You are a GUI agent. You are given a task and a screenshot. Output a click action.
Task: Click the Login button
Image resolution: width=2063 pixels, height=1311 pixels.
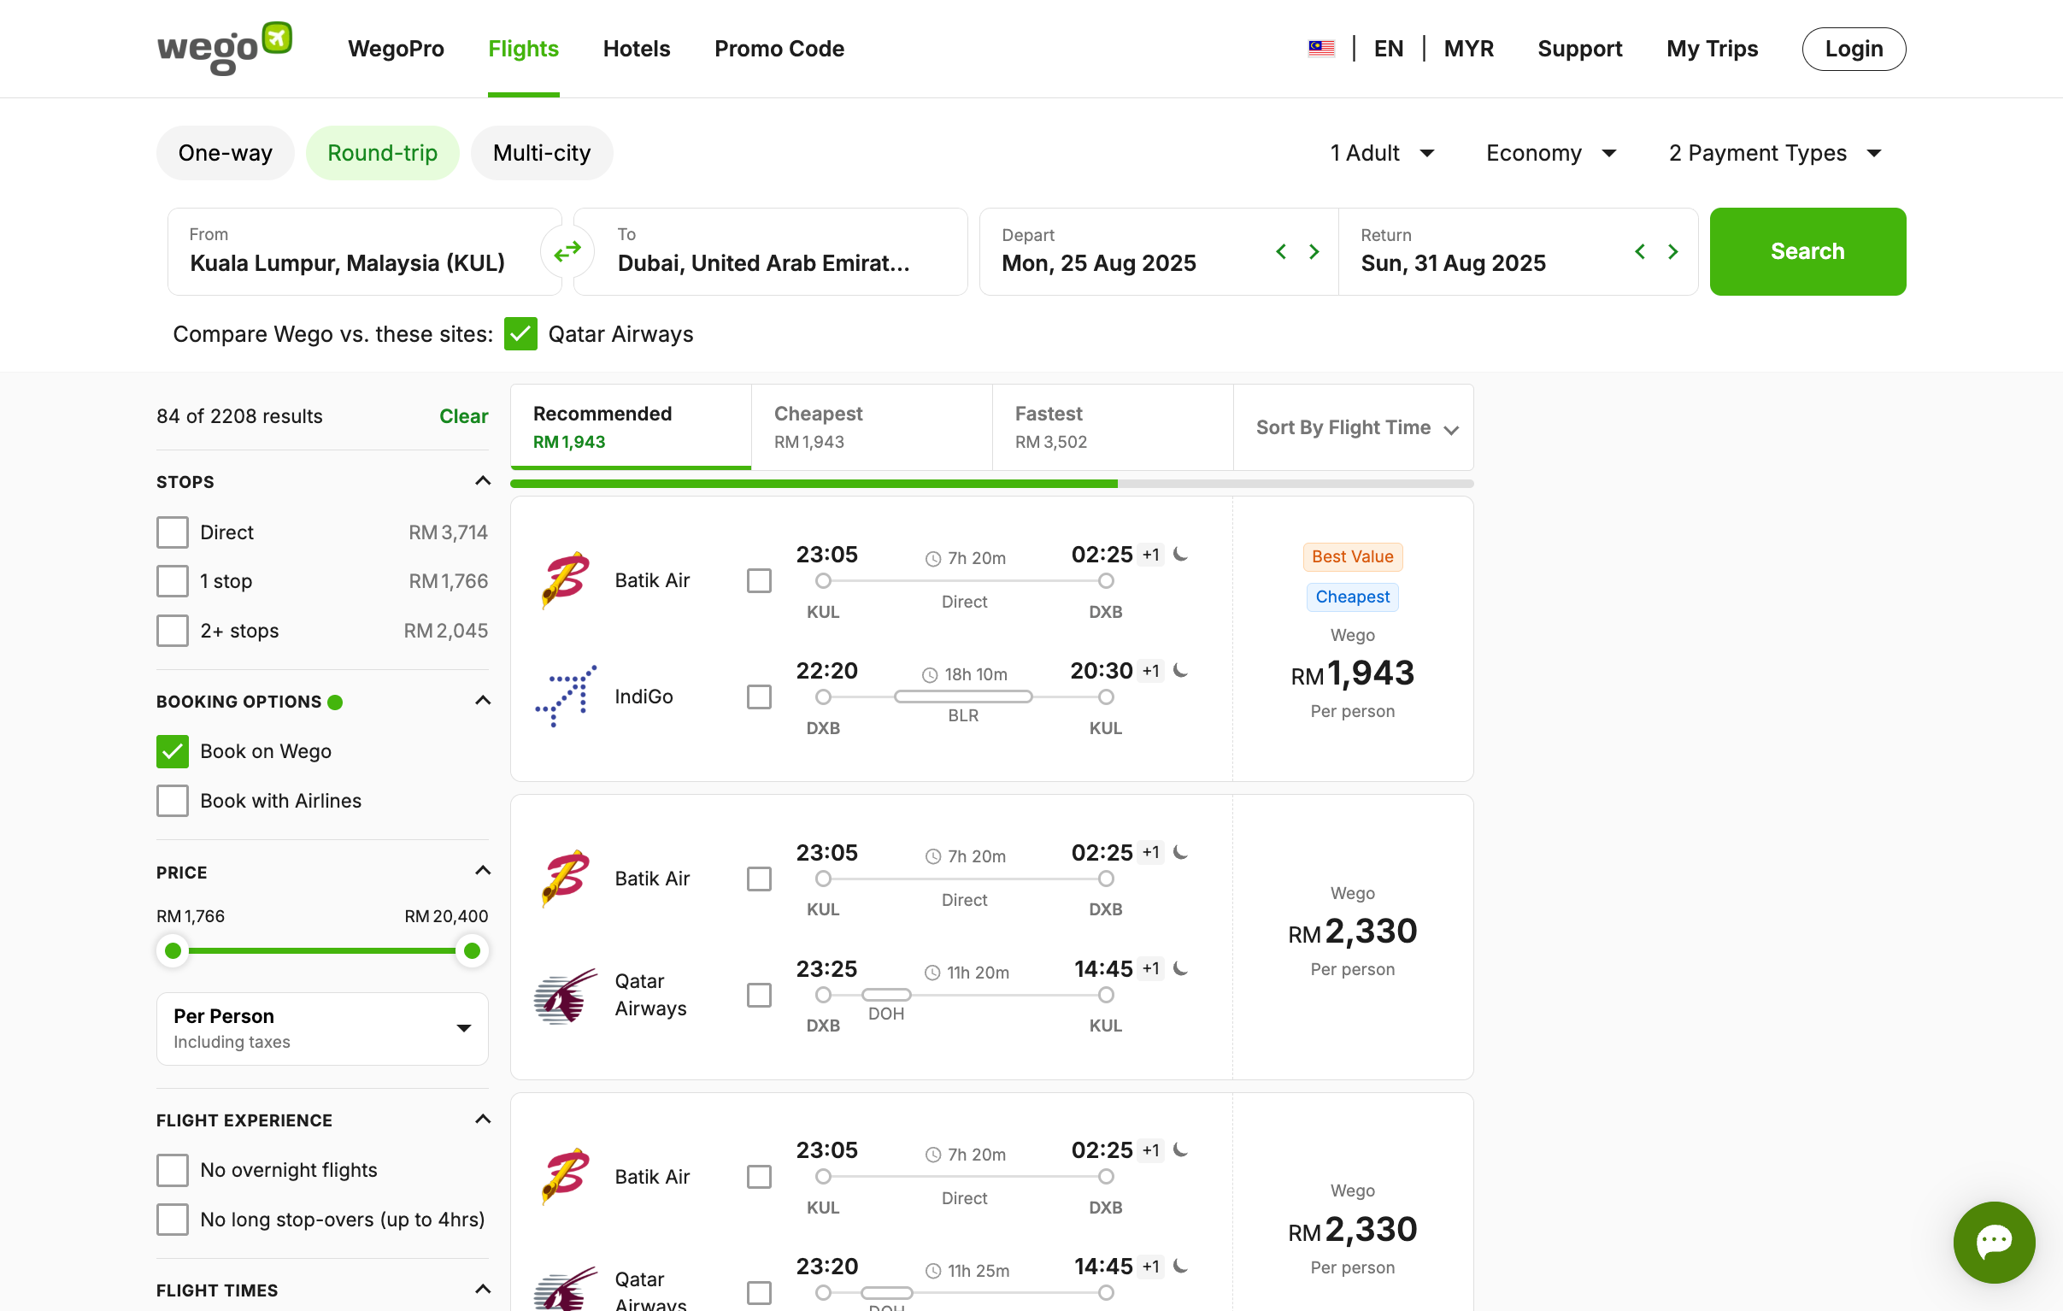click(x=1854, y=49)
